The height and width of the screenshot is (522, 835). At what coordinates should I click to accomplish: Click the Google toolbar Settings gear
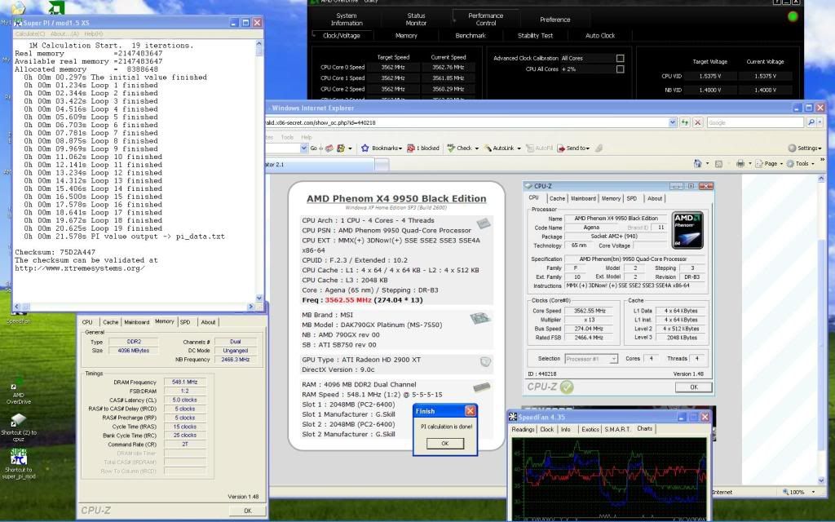click(x=792, y=148)
